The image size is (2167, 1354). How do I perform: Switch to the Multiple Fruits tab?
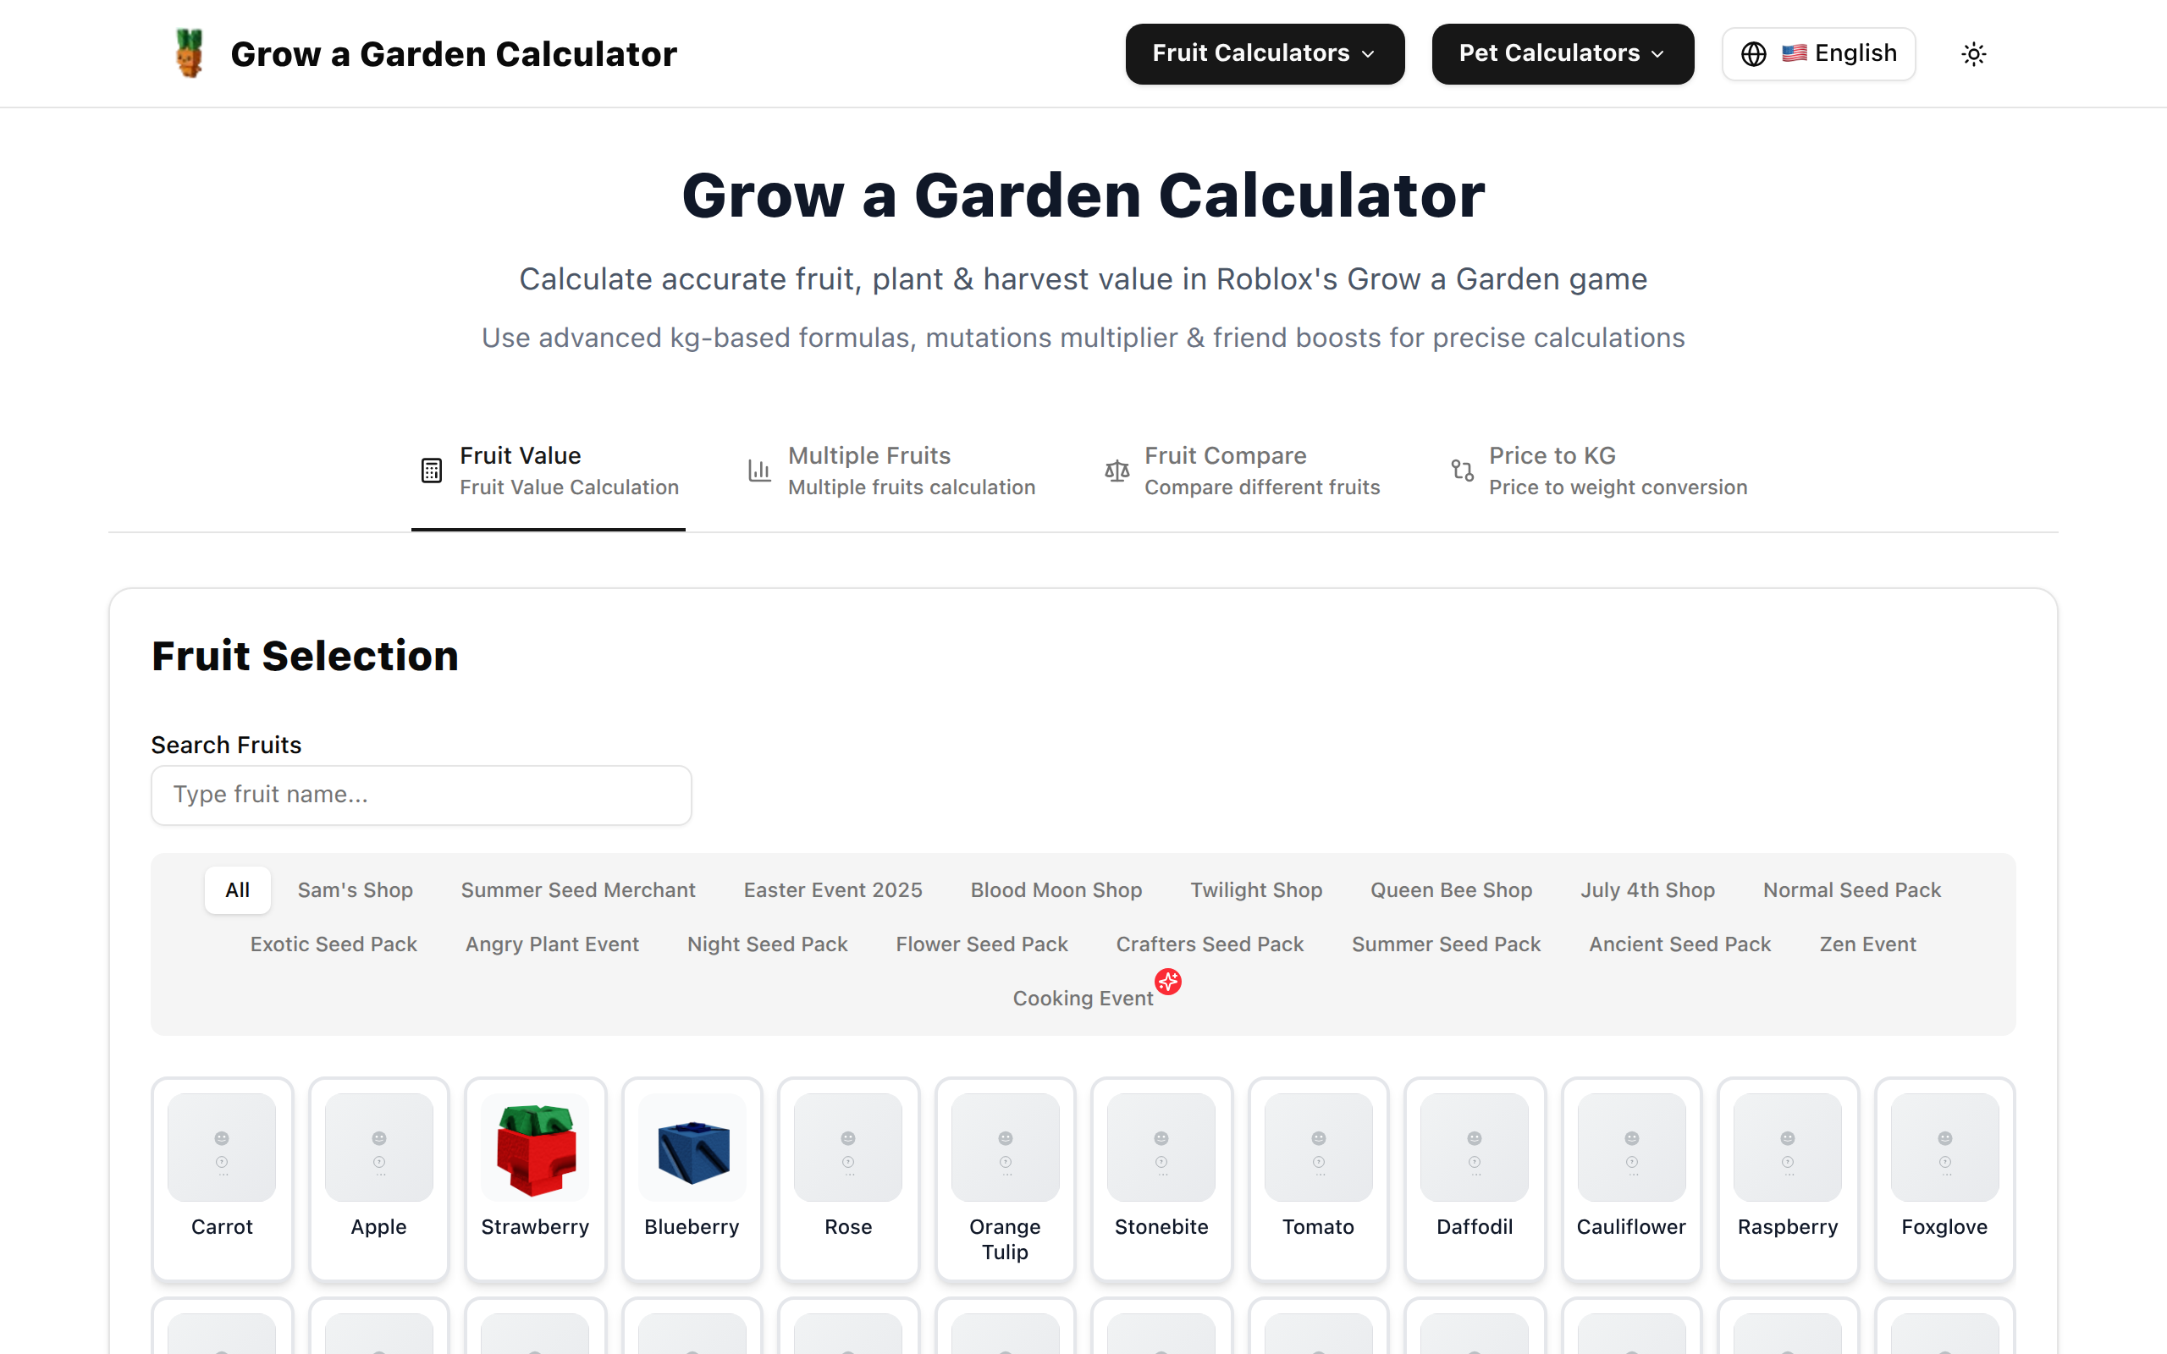891,471
